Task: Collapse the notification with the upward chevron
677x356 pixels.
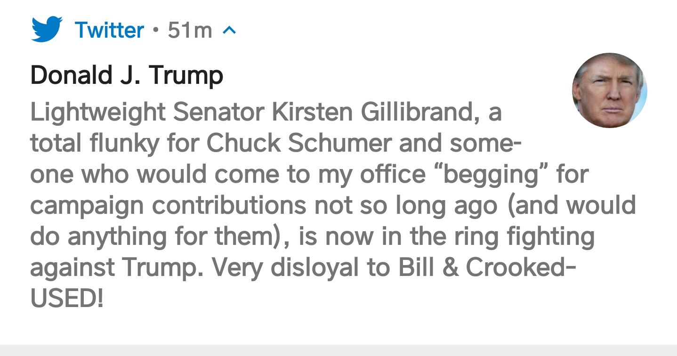Action: [228, 31]
